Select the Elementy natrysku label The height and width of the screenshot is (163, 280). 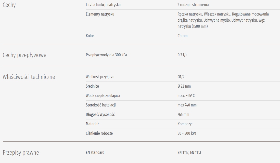pyautogui.click(x=100, y=14)
